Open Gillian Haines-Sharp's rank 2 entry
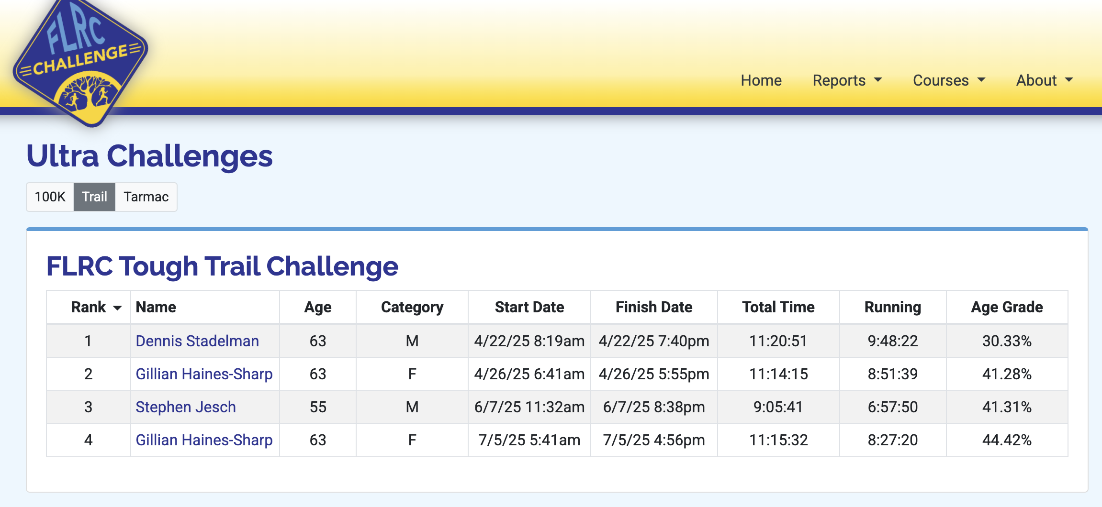The image size is (1102, 507). point(204,374)
